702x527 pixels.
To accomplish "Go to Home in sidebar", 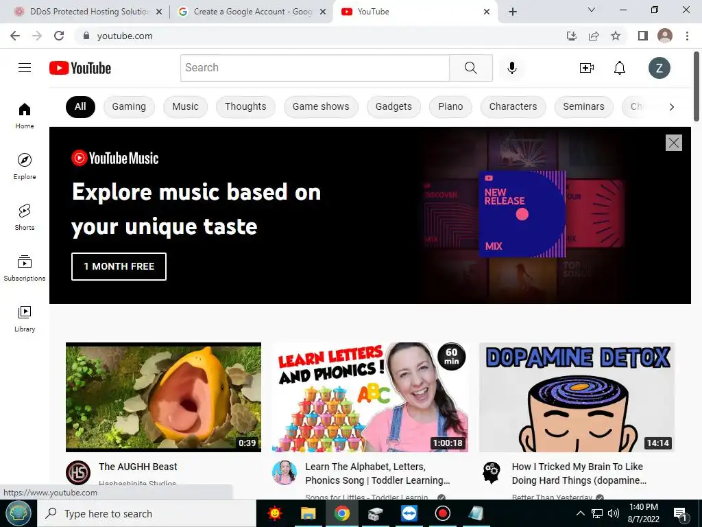I will click(x=25, y=115).
